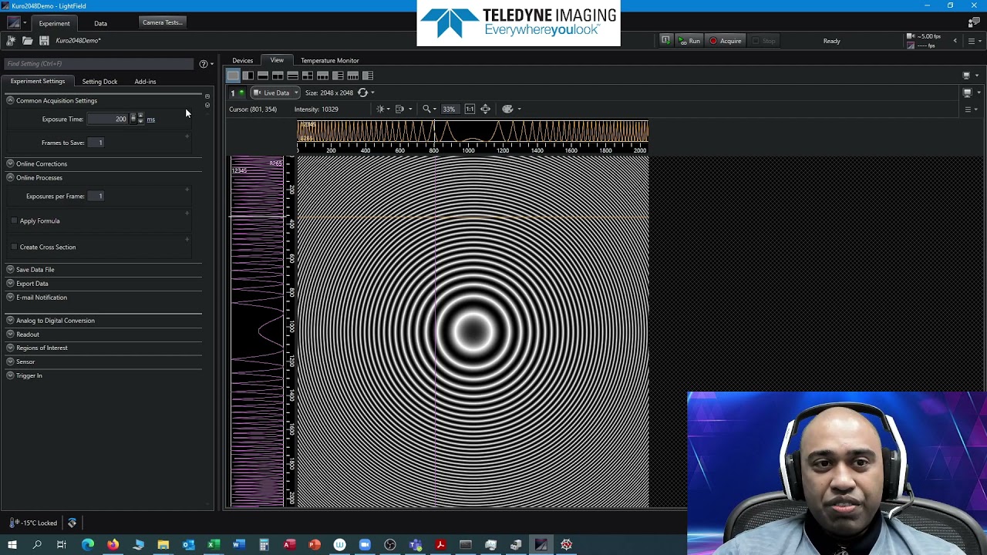The height and width of the screenshot is (555, 987).
Task: Click the Frames to Save field
Action: pyautogui.click(x=96, y=143)
